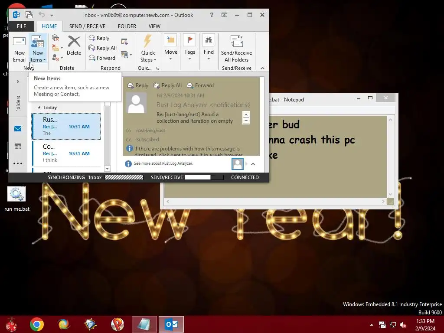
Task: Switch to the FOLDER tab
Action: point(127,26)
